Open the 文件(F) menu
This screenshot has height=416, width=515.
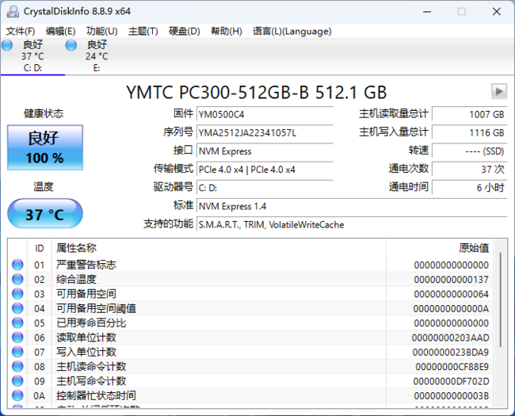click(x=21, y=31)
